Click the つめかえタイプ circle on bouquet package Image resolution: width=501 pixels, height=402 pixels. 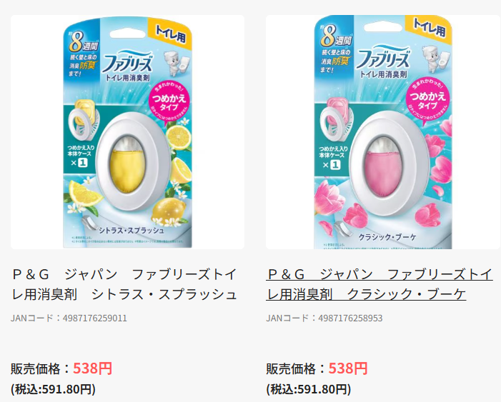[x=427, y=98]
